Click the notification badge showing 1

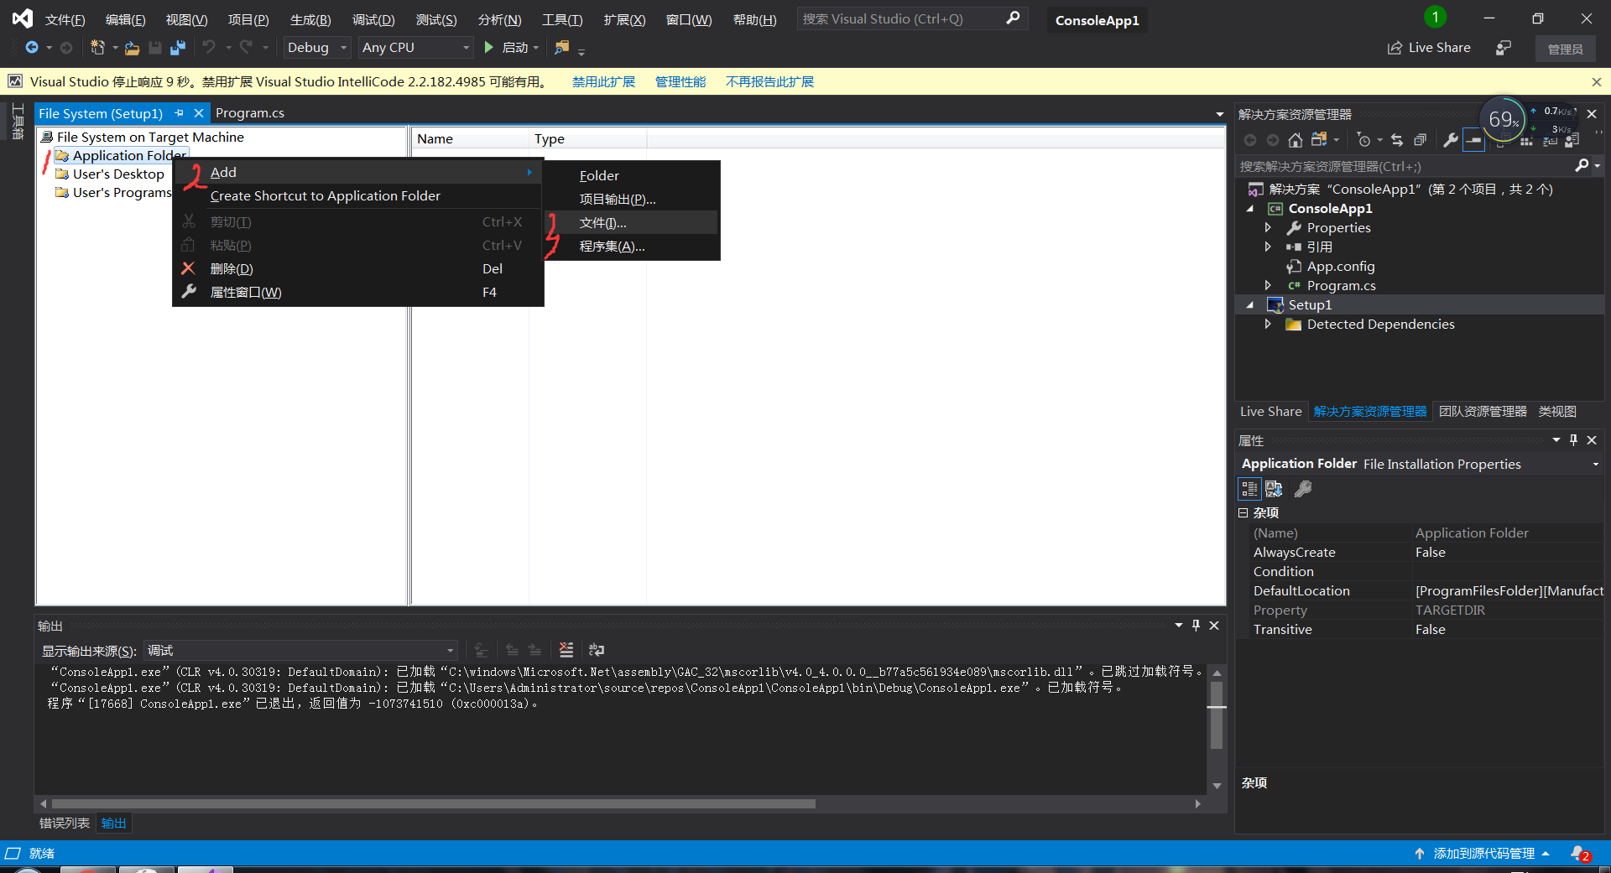(1435, 18)
